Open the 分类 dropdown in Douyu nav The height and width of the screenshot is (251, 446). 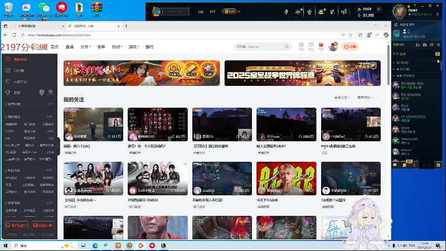[x=85, y=47]
